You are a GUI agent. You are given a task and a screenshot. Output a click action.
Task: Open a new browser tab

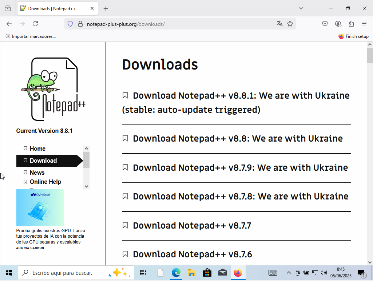pos(106,9)
